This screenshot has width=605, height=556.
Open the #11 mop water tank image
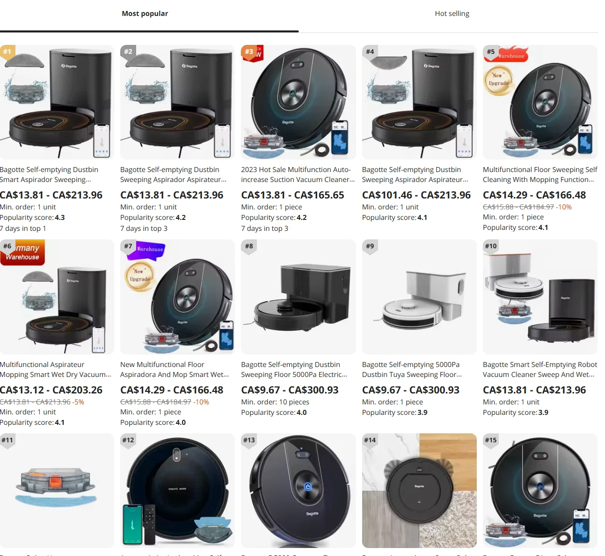point(57,491)
